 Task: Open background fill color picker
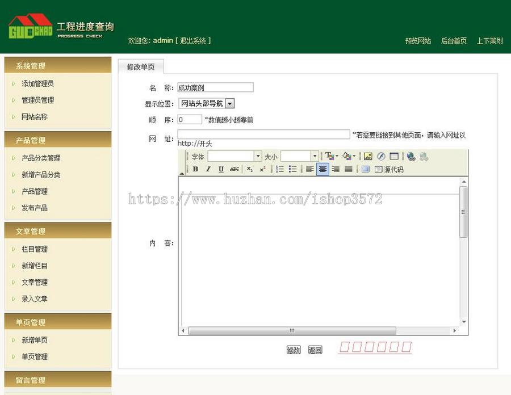tap(349, 156)
